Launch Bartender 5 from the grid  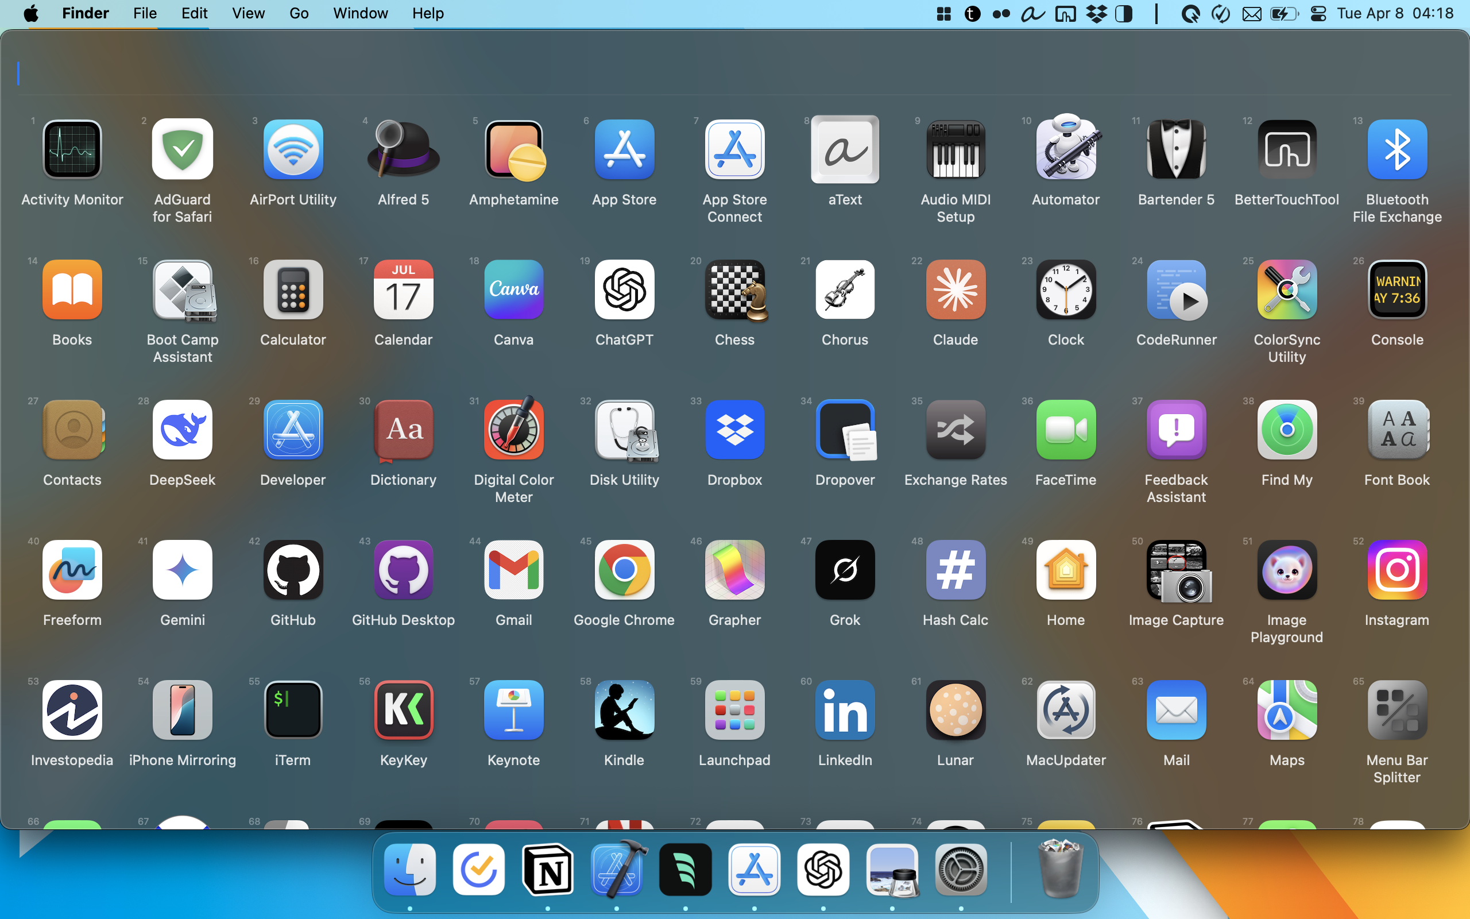tap(1176, 149)
